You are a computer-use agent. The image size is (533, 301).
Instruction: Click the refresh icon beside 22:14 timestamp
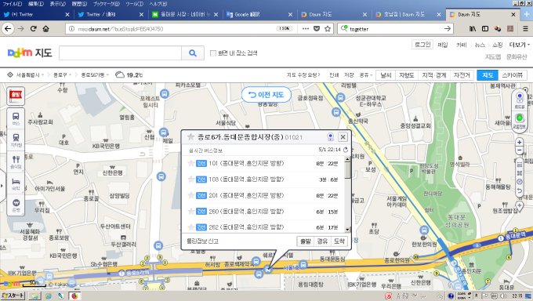[346, 150]
